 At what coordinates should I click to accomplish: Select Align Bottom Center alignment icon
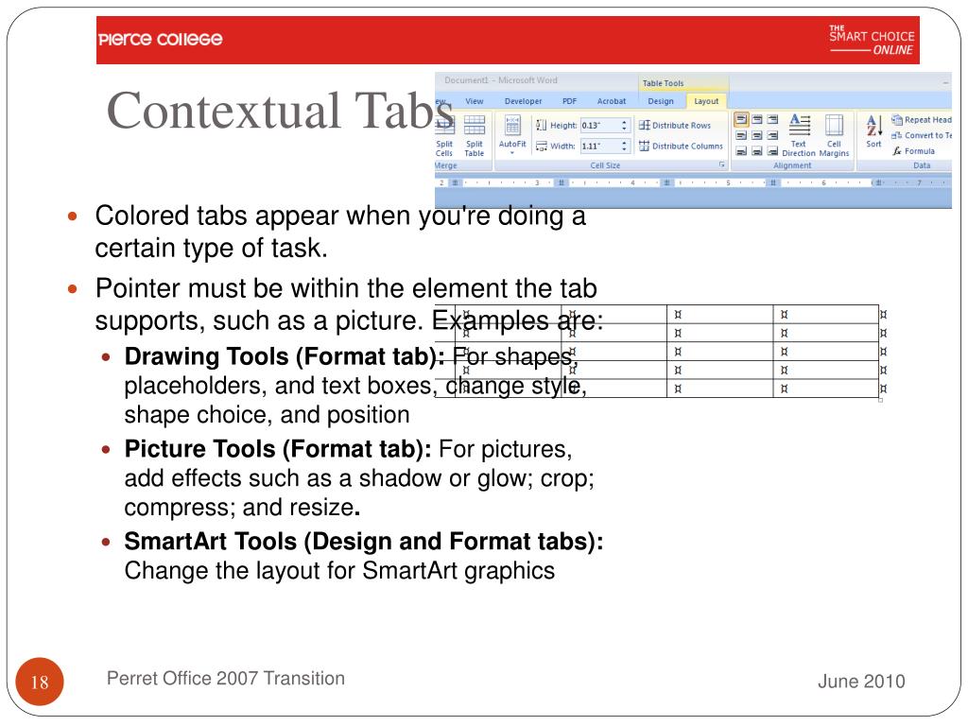click(757, 150)
